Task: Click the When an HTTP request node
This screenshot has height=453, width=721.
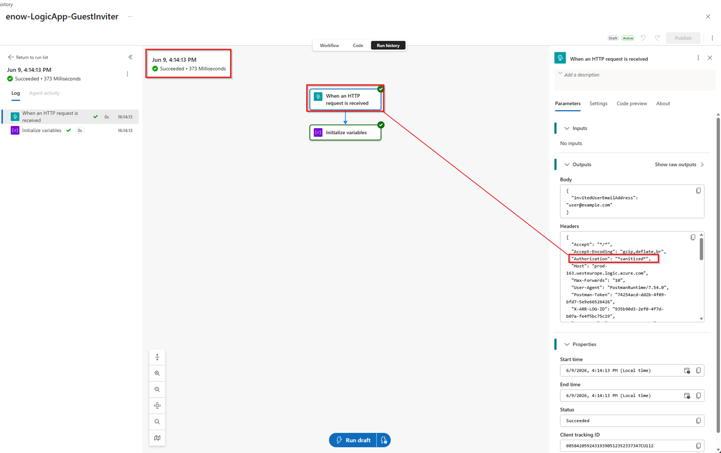Action: point(346,100)
